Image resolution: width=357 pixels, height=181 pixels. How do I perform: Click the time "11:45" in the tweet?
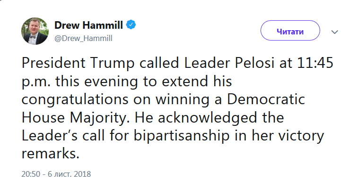point(316,63)
